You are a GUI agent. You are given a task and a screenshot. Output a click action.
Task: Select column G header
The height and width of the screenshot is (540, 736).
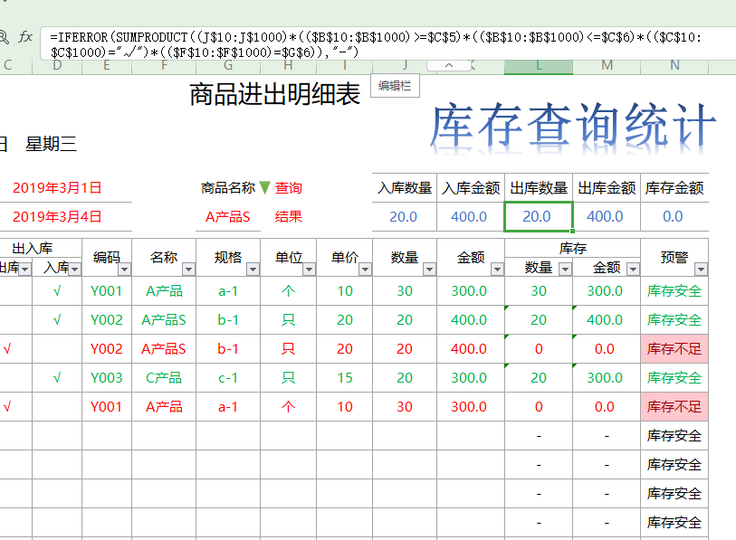(x=228, y=66)
